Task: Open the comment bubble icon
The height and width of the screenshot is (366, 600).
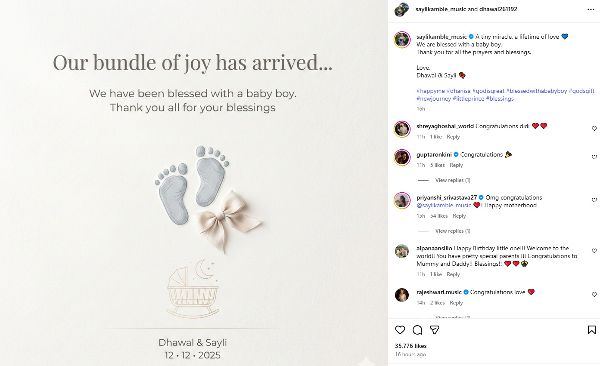Action: (x=417, y=330)
